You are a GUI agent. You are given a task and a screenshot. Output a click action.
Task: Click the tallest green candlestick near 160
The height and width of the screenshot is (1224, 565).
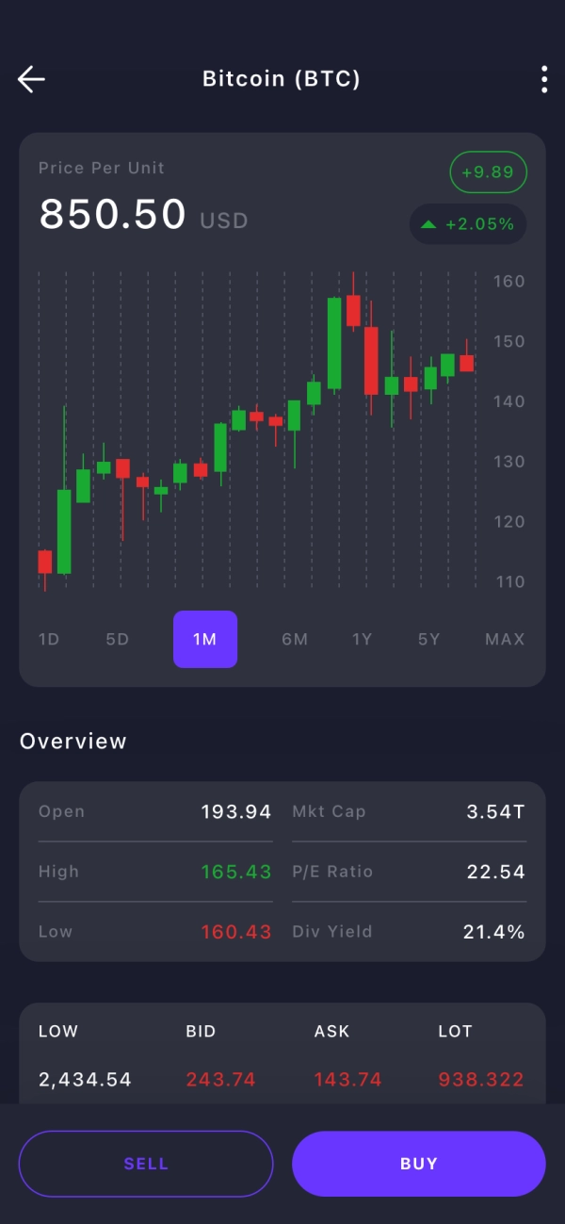(334, 343)
